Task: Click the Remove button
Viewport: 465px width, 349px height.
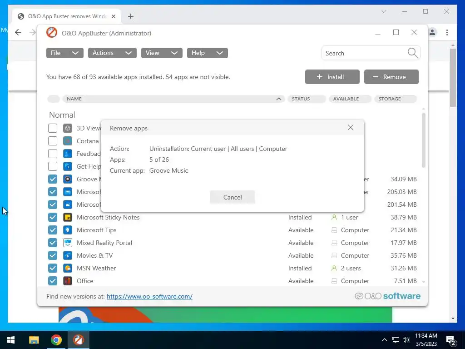Action: pos(391,77)
